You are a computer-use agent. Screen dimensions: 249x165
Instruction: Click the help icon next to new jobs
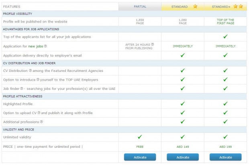coord(45,46)
